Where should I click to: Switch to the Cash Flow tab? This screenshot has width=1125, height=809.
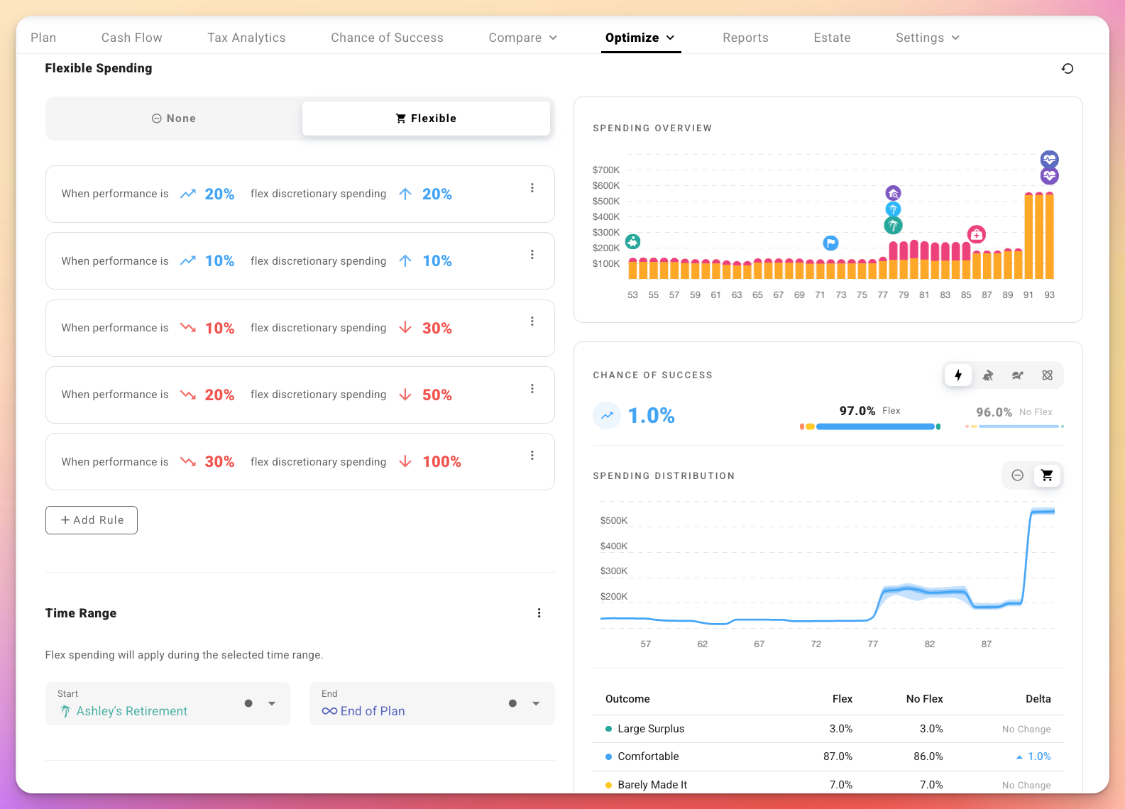coord(131,38)
